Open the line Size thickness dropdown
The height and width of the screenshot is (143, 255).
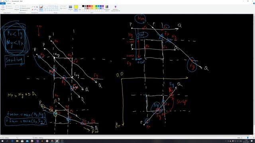(x=71, y=8)
